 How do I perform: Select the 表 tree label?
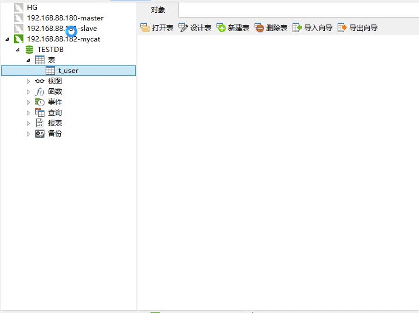(x=51, y=60)
